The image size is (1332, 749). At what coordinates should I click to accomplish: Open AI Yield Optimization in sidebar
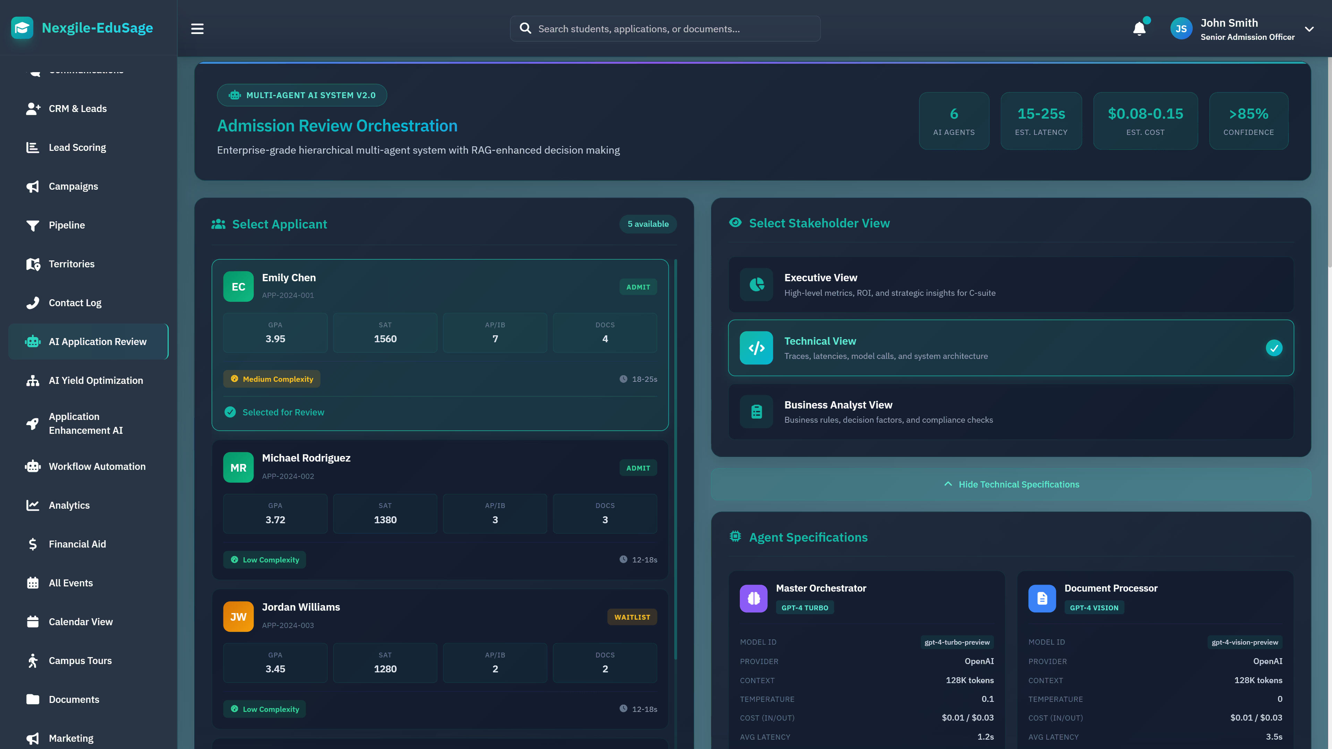coord(96,380)
